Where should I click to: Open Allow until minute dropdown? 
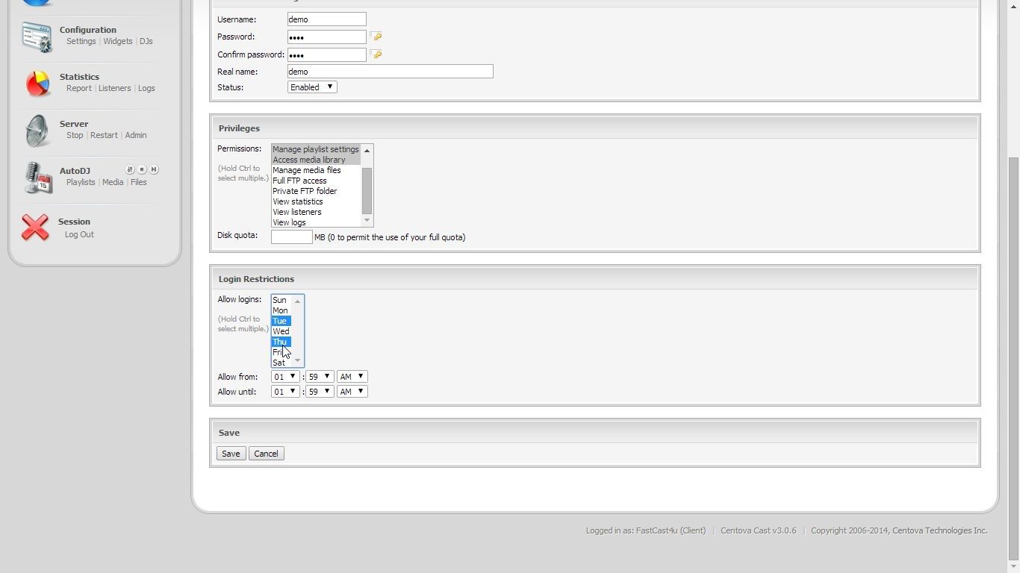pyautogui.click(x=320, y=392)
